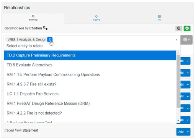
Task: Click the pin icon beside Children
Action: coord(45,28)
